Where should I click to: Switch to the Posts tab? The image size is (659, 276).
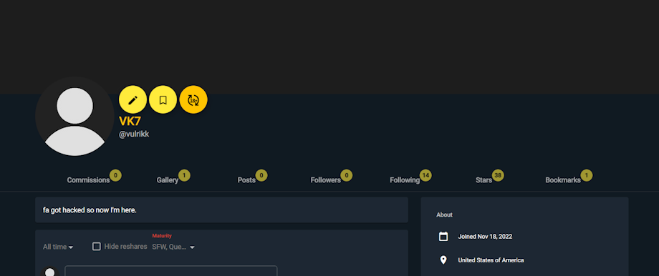pos(246,180)
